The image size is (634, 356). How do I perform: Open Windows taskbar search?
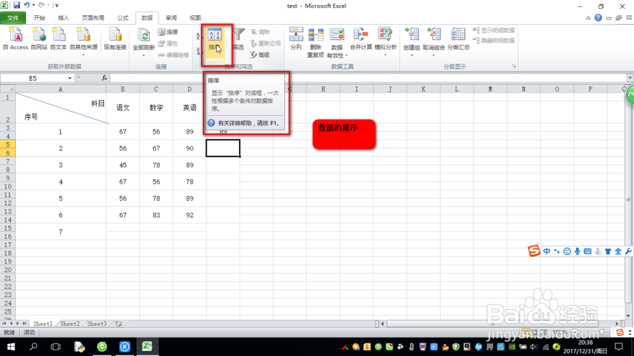(33, 346)
